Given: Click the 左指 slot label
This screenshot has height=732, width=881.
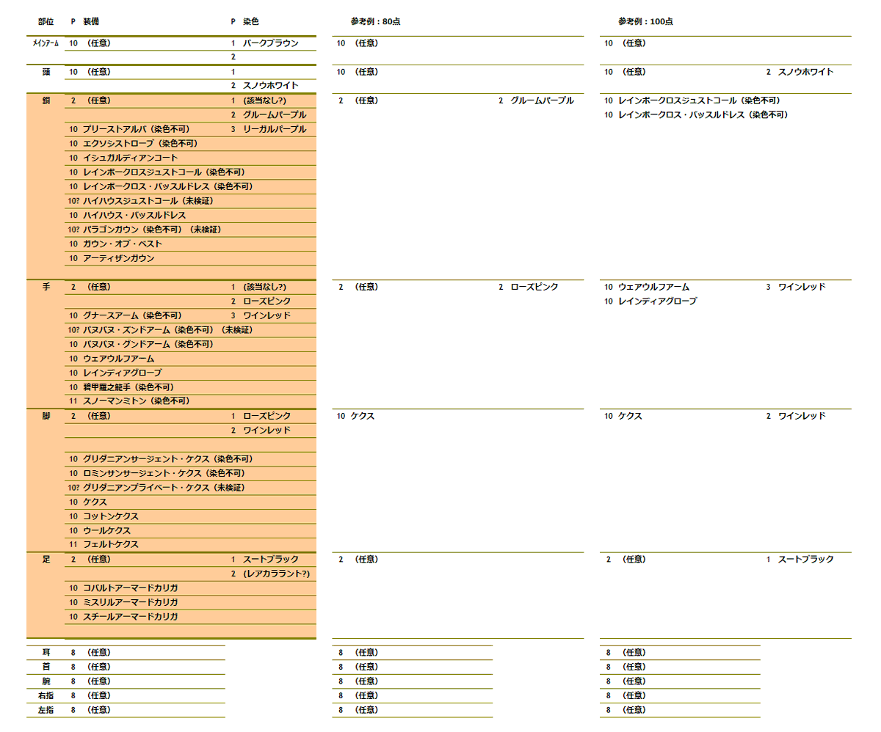Looking at the screenshot, I should [46, 710].
